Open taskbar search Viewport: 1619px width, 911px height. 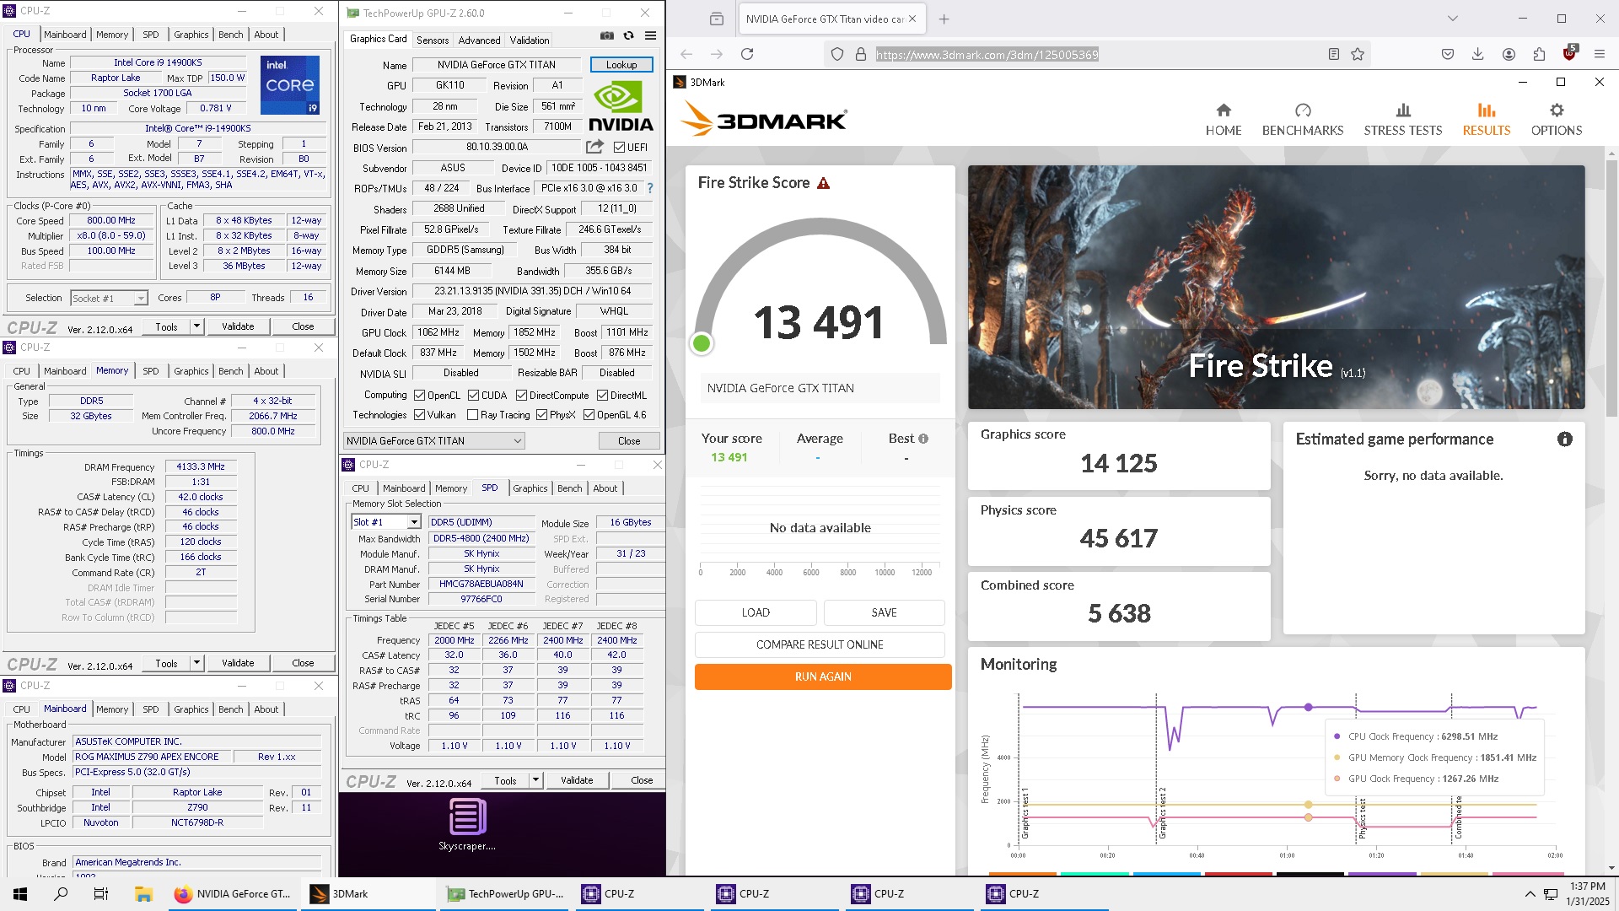(61, 894)
